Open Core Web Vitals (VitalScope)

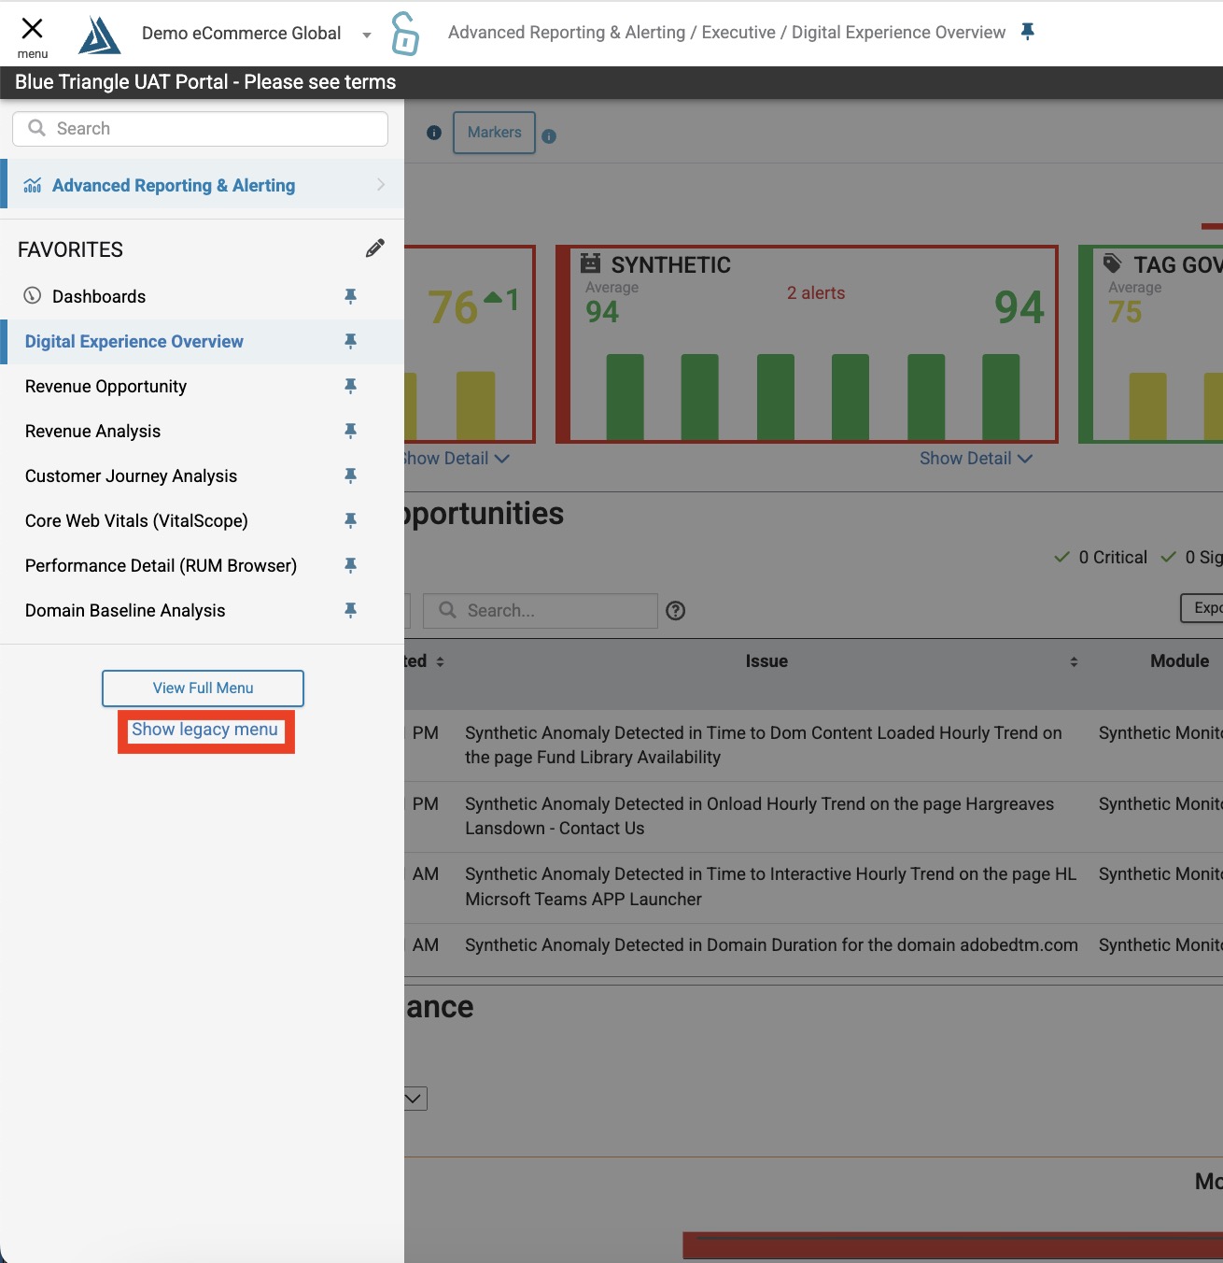tap(136, 520)
